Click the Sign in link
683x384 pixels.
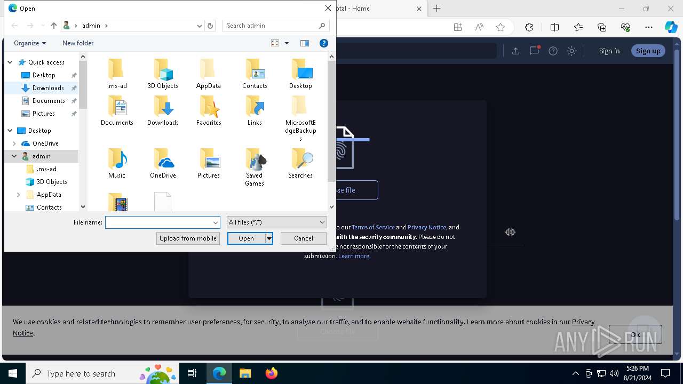pyautogui.click(x=609, y=51)
